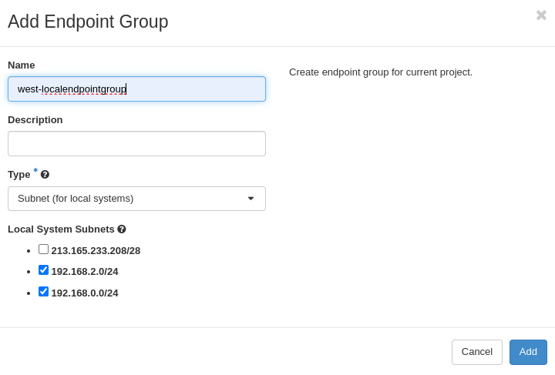The height and width of the screenshot is (375, 555).
Task: Click the Name field label
Action: tap(22, 65)
